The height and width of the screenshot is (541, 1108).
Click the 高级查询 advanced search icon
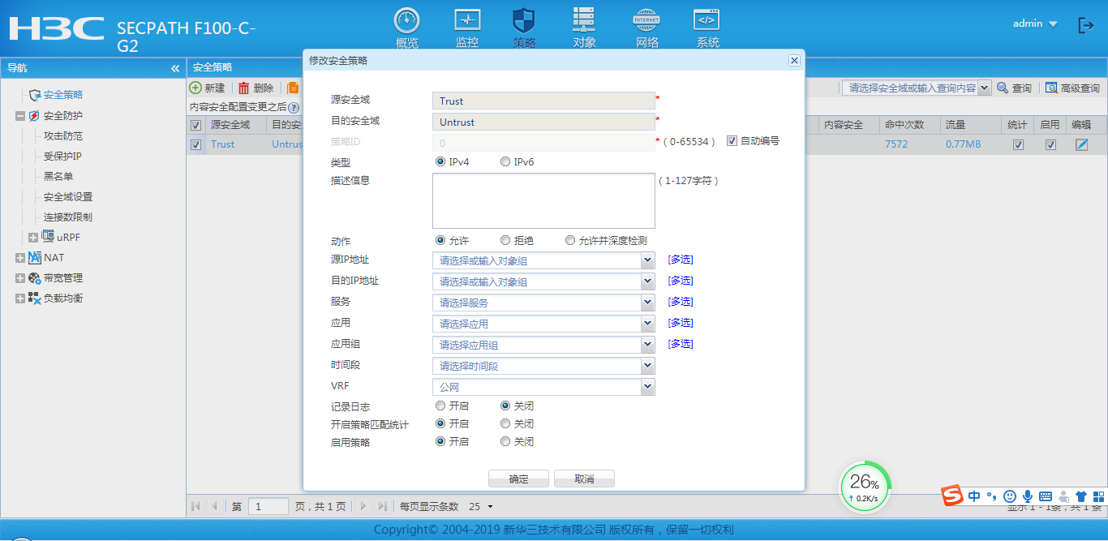tap(1051, 88)
